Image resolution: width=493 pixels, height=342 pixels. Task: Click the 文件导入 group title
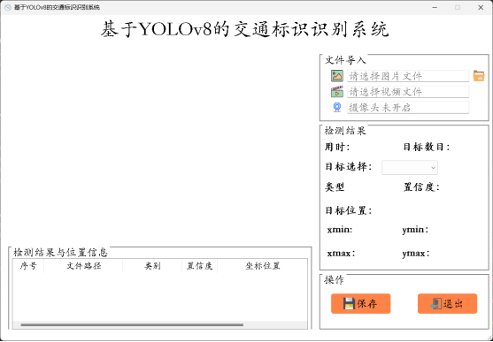345,60
